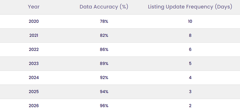240x112 pixels.
Task: Select the 2025 year cell
Action: (34, 92)
